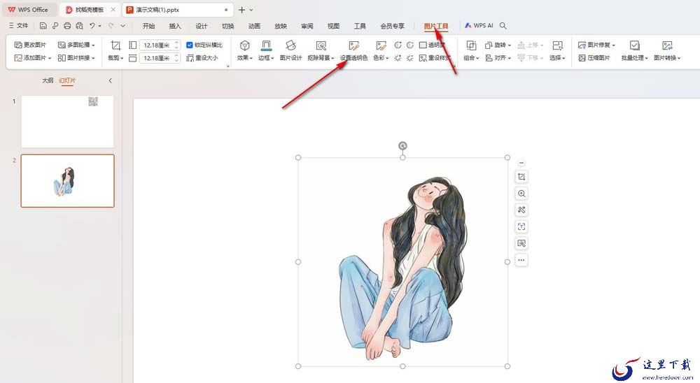Click 重设大小 to reset size
This screenshot has height=383, width=700.
[x=202, y=58]
